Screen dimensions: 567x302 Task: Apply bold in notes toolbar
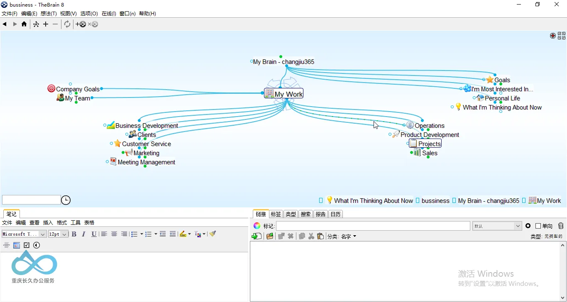[74, 234]
